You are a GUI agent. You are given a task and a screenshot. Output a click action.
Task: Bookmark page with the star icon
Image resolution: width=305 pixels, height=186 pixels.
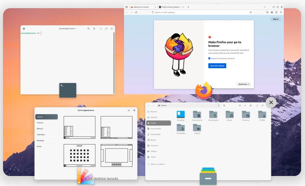click(251, 12)
